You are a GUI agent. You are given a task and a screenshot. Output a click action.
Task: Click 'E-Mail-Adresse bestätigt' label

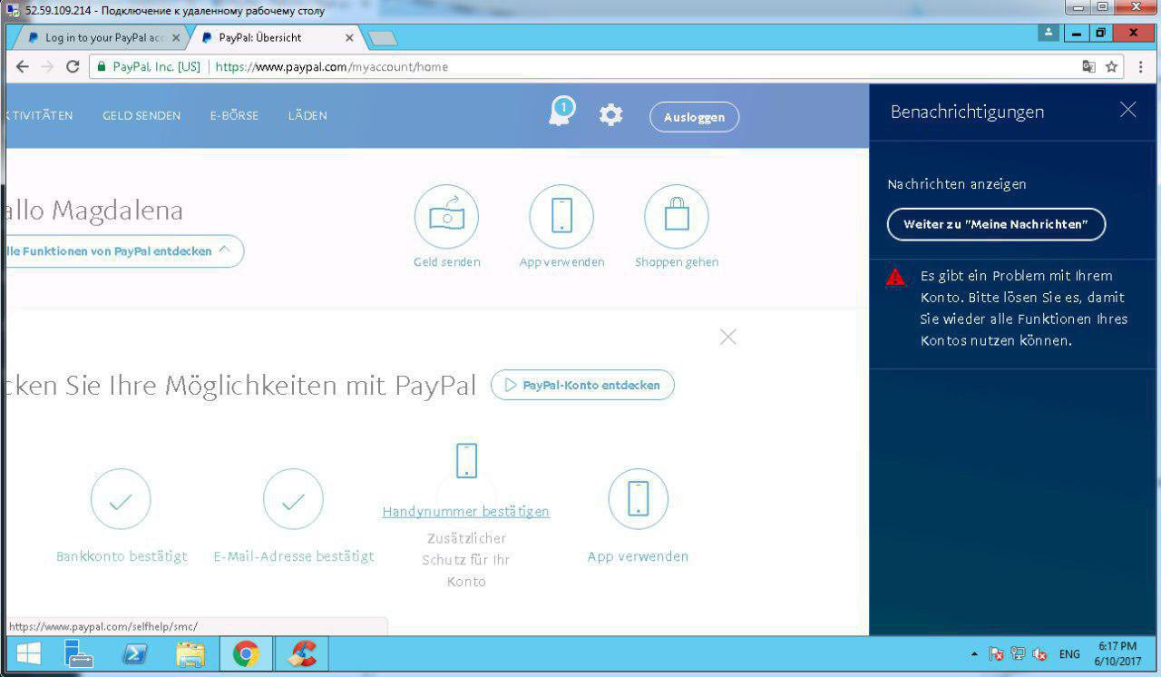(x=294, y=556)
